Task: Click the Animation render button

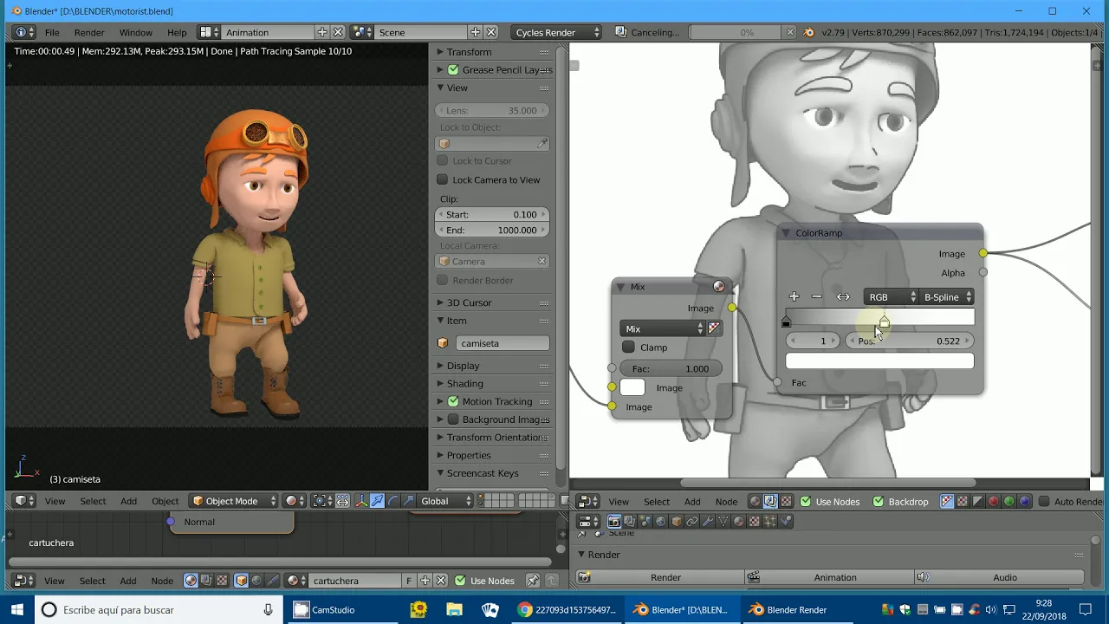Action: [x=828, y=577]
